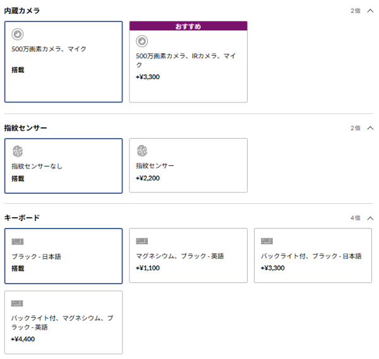This screenshot has width=379, height=359.
Task: Click the キーボード section heading
Action: click(x=22, y=218)
